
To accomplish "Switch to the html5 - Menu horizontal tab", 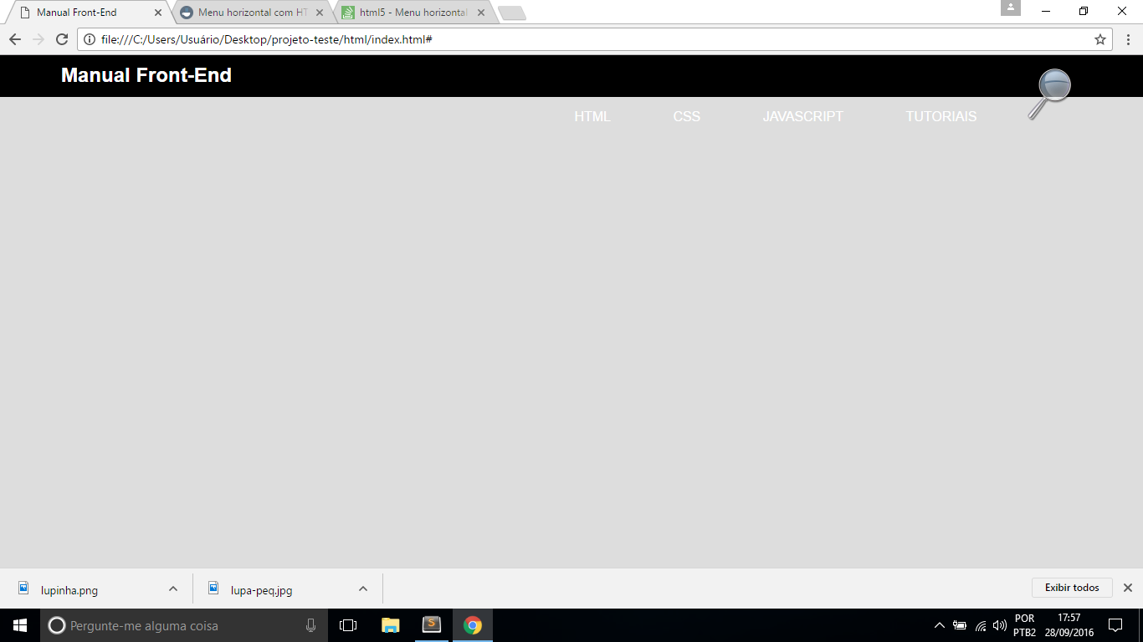I will tap(413, 13).
